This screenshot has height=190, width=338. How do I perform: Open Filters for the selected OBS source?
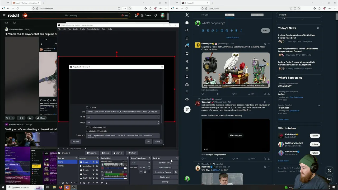point(105,153)
